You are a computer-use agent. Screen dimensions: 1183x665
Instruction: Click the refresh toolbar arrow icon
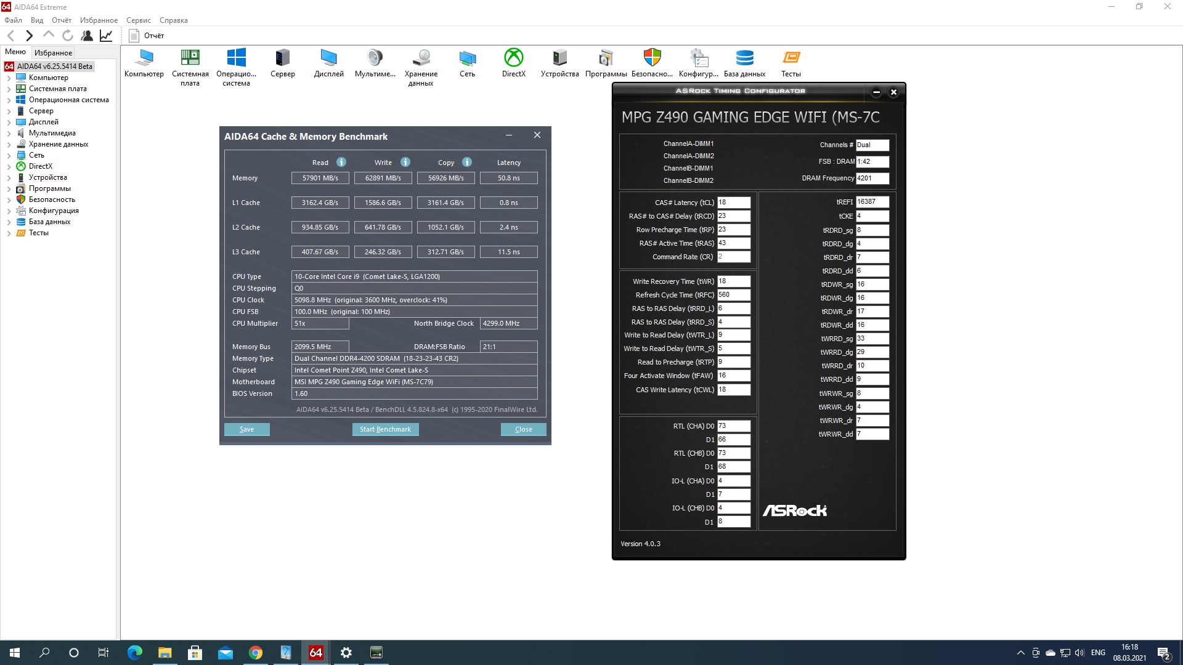[x=68, y=36]
